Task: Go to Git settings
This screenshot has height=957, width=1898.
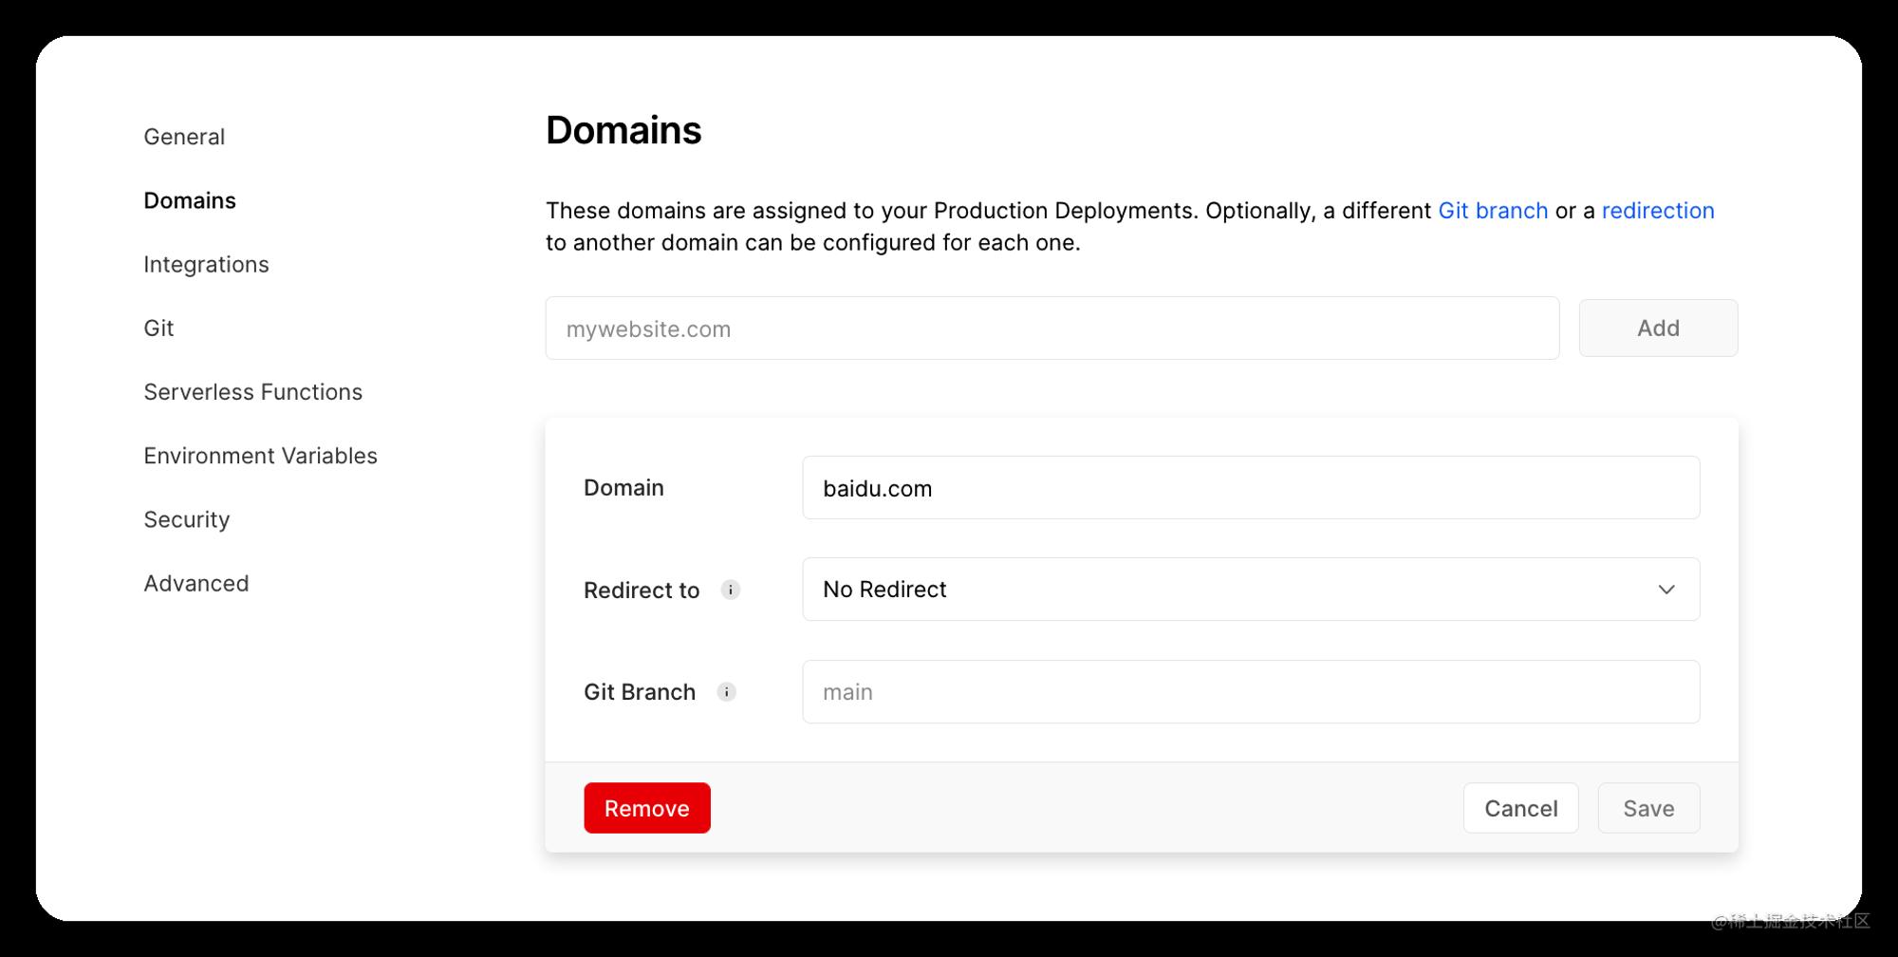Action: [158, 328]
